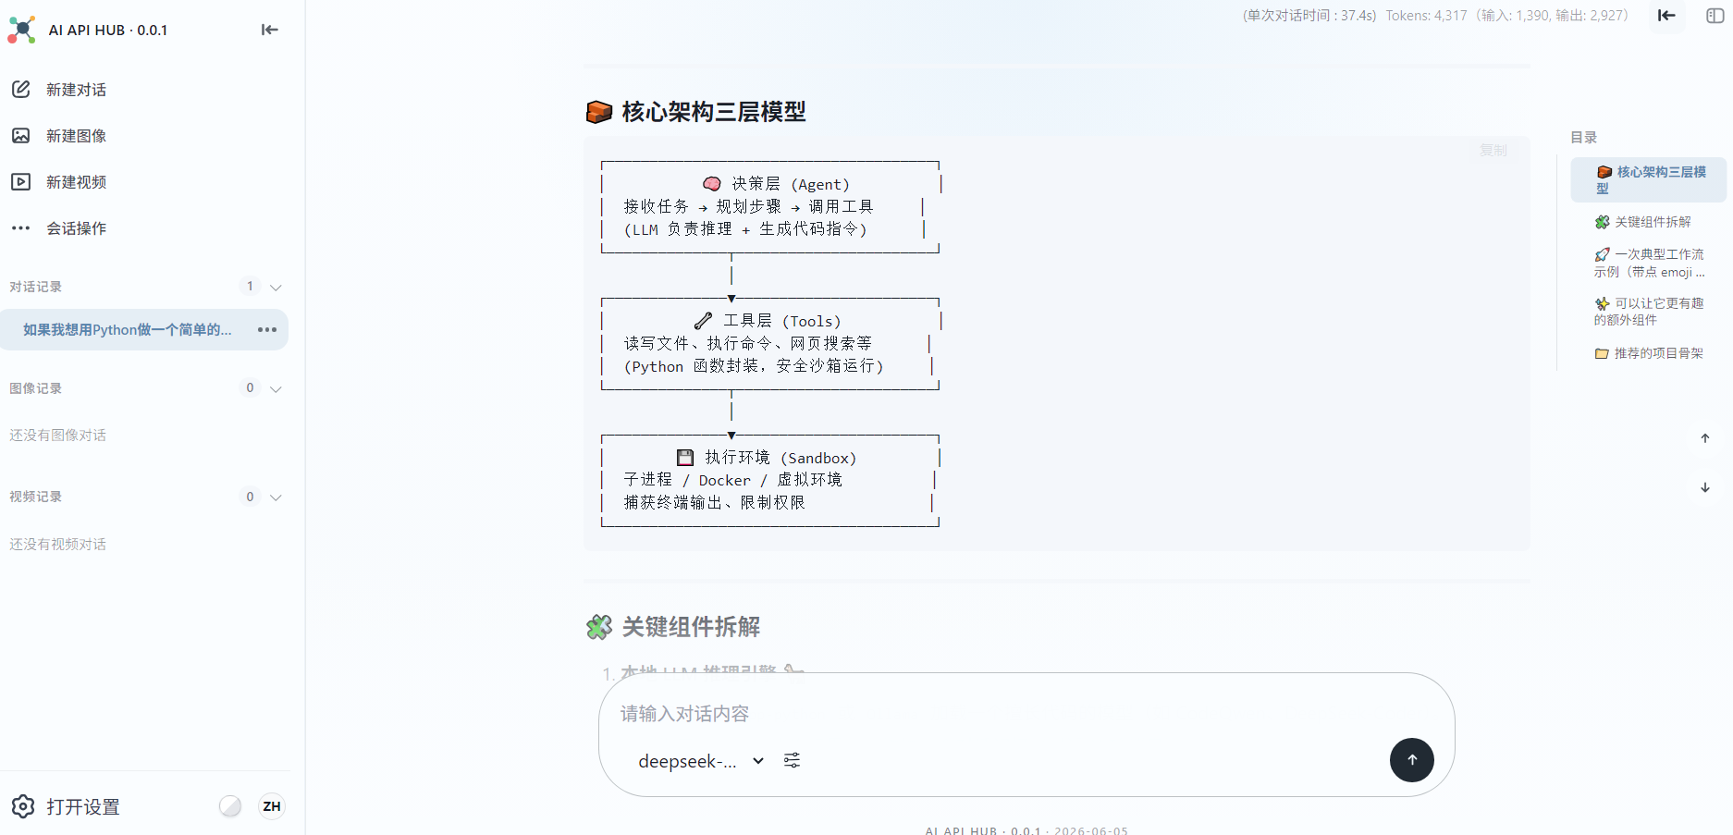Click the 视频记录 section header
Screen dimensions: 1733x835
[36, 497]
